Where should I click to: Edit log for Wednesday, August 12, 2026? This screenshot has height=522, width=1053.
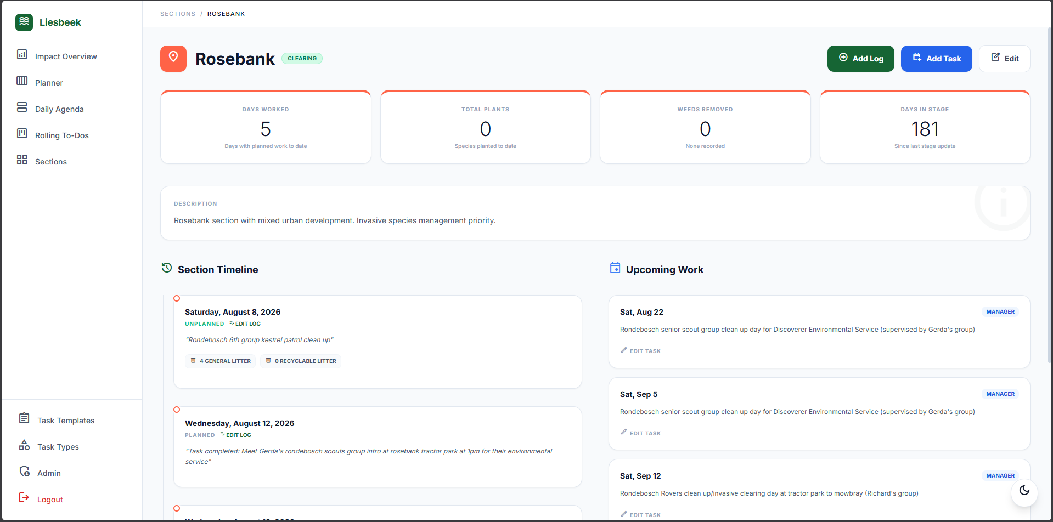click(236, 435)
